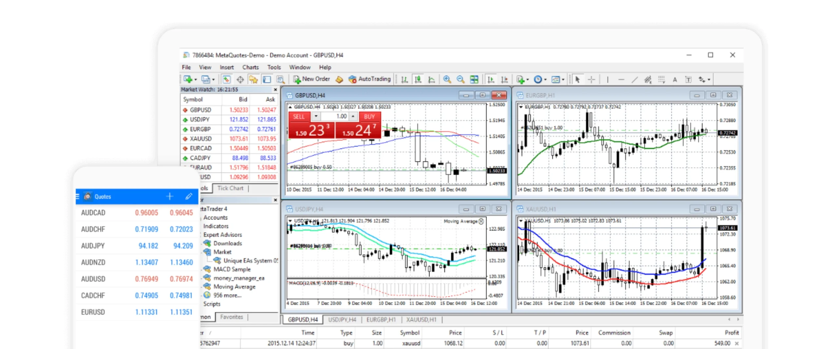Select the Trendline drawing tool
Image resolution: width=839 pixels, height=349 pixels.
pyautogui.click(x=634, y=79)
